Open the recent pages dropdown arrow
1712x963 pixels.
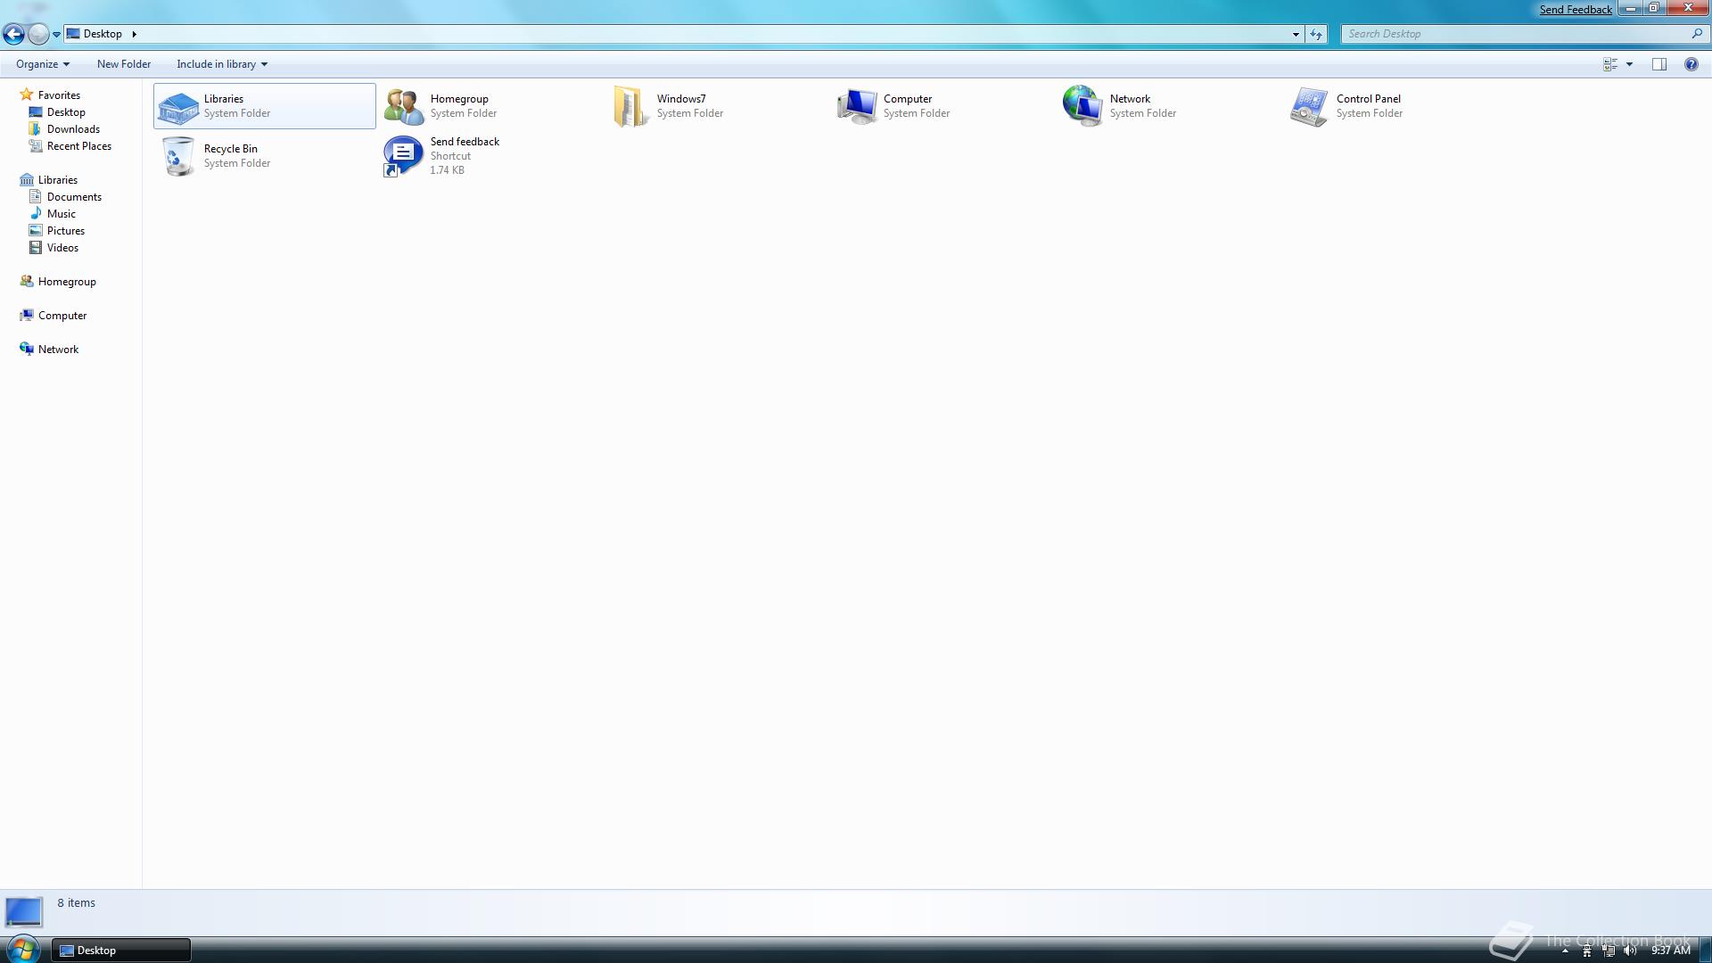(x=56, y=35)
